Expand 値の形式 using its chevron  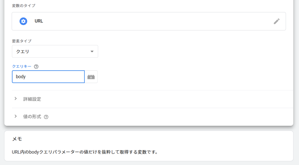(x=16, y=116)
